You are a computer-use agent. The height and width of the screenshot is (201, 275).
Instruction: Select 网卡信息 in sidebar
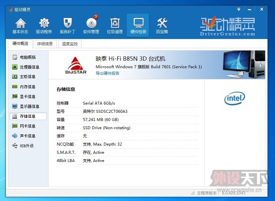click(28, 126)
